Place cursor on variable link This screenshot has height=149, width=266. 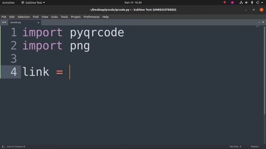pos(36,72)
